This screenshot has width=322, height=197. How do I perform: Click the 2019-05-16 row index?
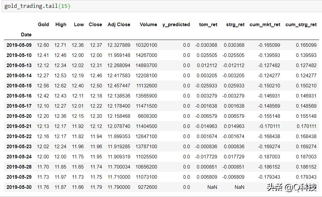19,96
